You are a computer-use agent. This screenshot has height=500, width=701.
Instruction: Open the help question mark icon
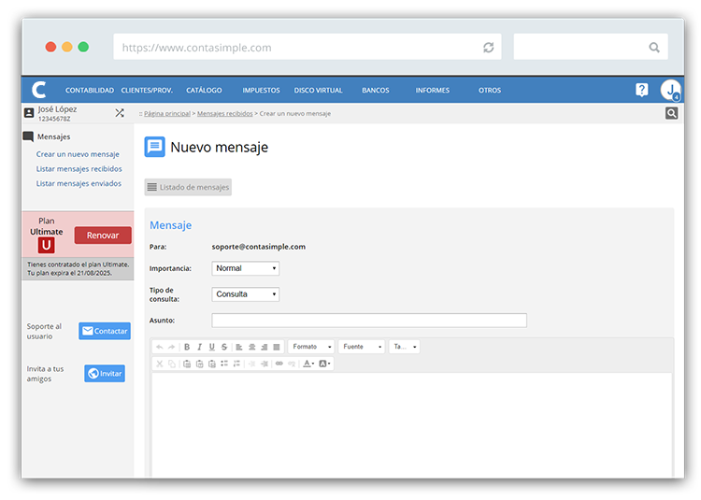(x=641, y=90)
